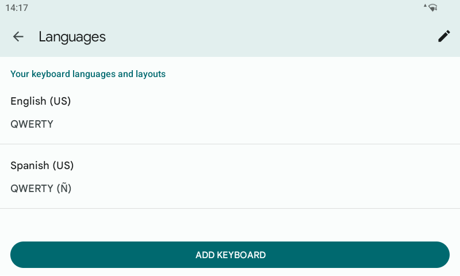Click the Languages page title

point(72,37)
